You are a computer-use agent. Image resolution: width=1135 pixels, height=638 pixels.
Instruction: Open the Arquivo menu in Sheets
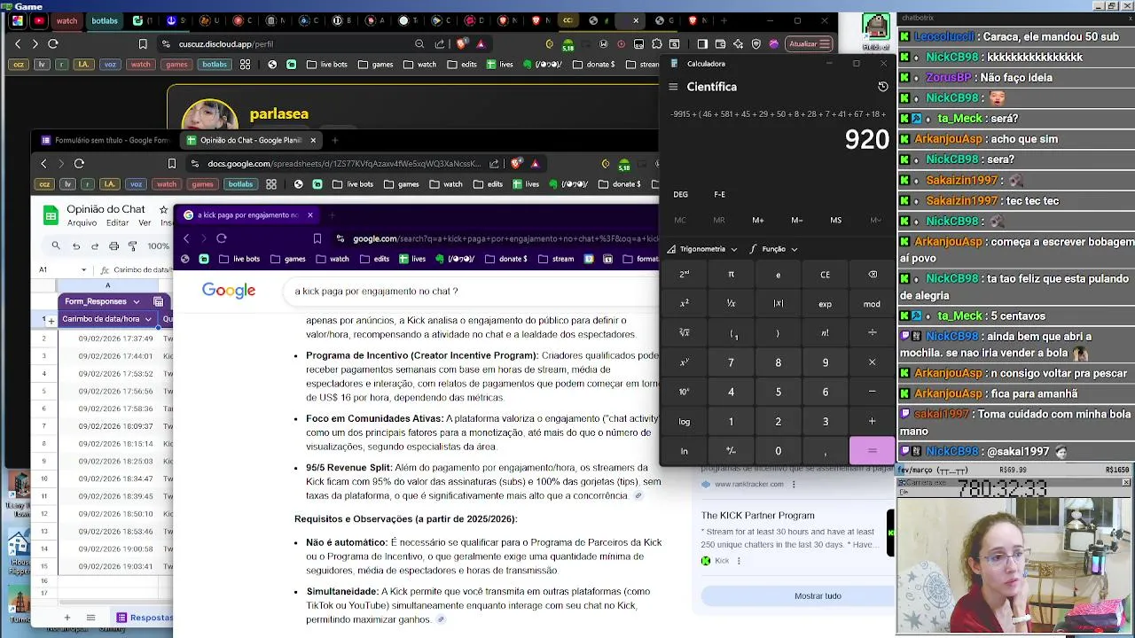[82, 223]
